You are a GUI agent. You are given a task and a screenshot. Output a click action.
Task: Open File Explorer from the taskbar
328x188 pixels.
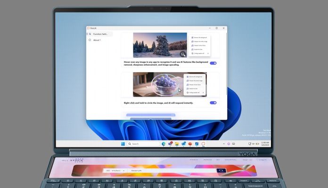click(x=177, y=144)
